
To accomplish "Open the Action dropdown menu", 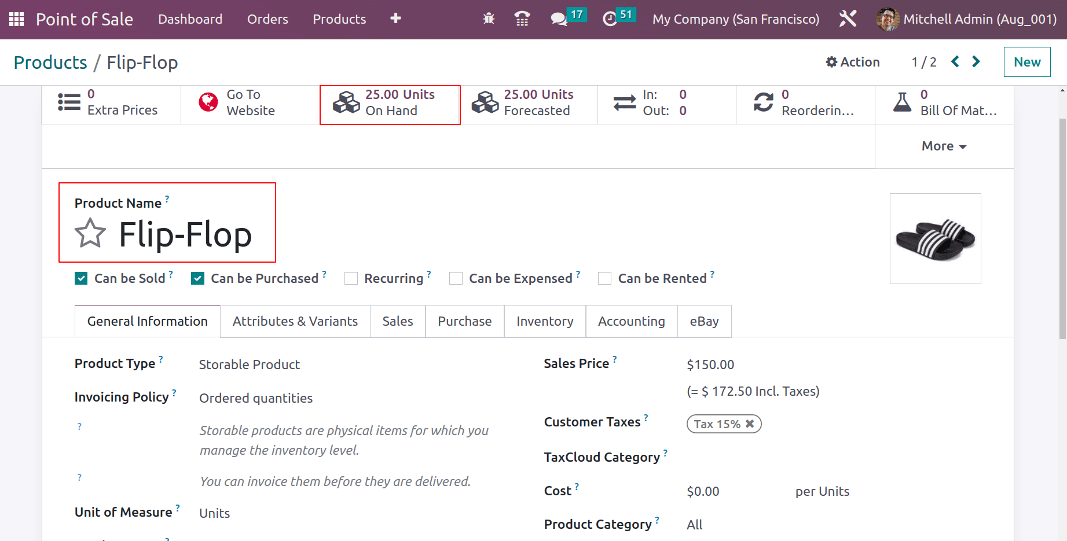I will 852,62.
